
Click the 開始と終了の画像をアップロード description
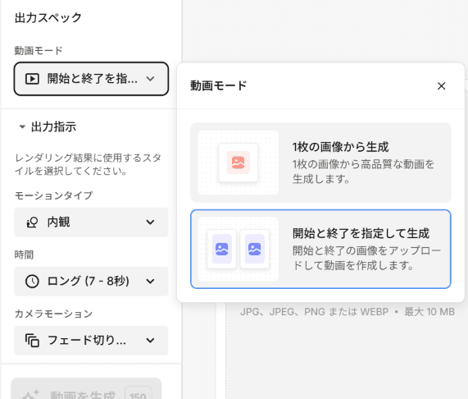366,258
